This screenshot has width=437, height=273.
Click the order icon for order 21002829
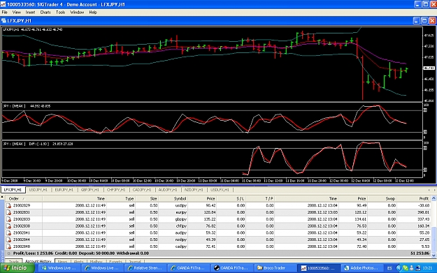pyautogui.click(x=8, y=206)
